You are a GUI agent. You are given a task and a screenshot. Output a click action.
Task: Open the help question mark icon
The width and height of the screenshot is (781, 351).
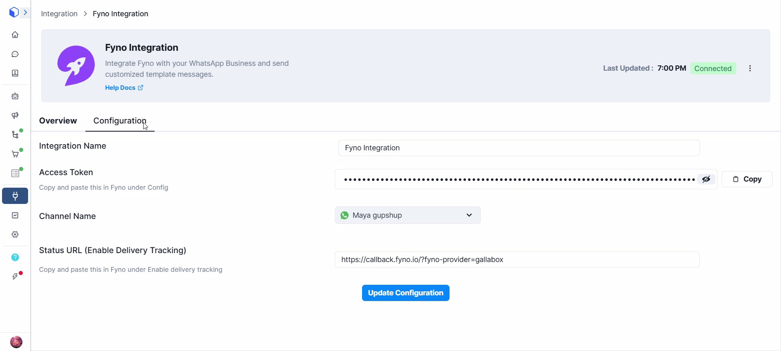point(15,257)
